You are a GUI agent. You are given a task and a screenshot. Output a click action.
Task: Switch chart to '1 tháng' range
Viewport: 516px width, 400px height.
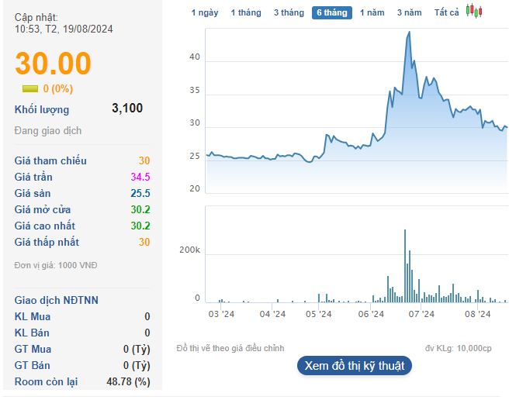click(246, 12)
